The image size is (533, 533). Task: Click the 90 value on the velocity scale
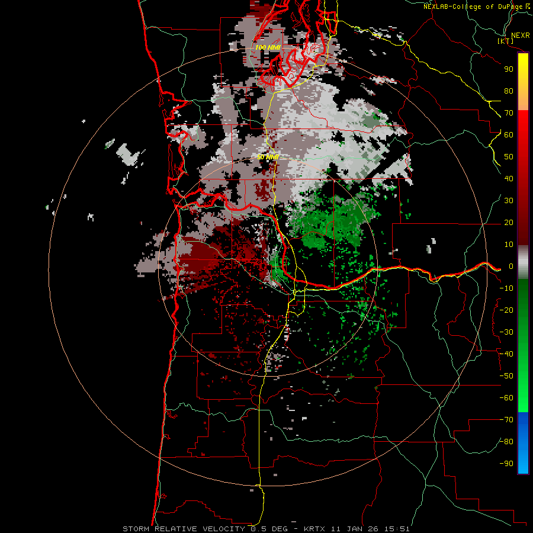click(509, 69)
